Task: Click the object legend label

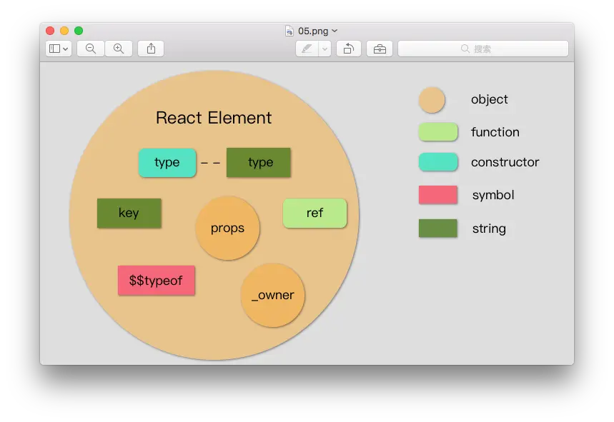Action: (490, 100)
